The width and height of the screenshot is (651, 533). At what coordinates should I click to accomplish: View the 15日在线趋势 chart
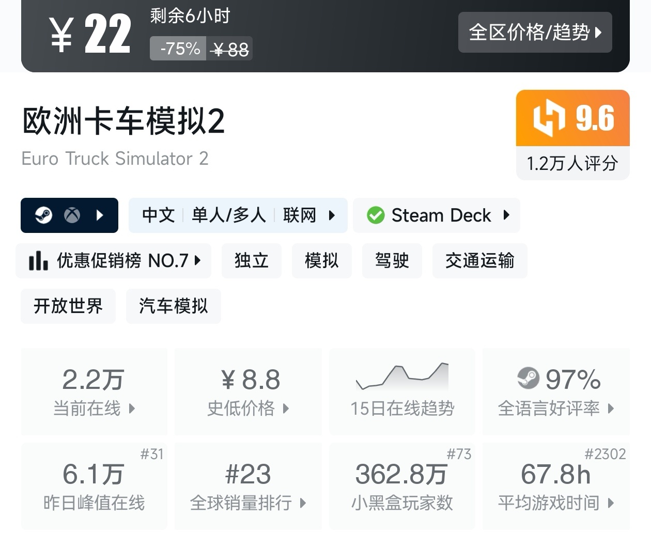click(x=402, y=391)
